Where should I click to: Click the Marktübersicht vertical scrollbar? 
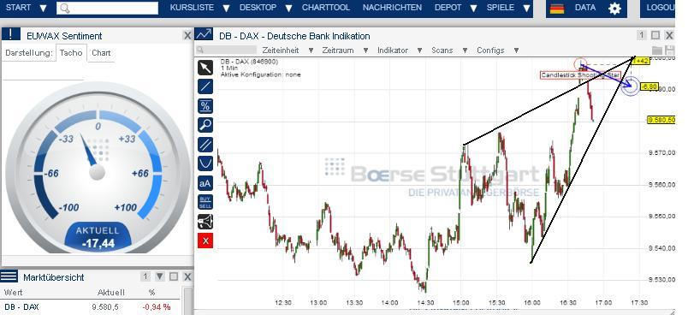coord(187,301)
